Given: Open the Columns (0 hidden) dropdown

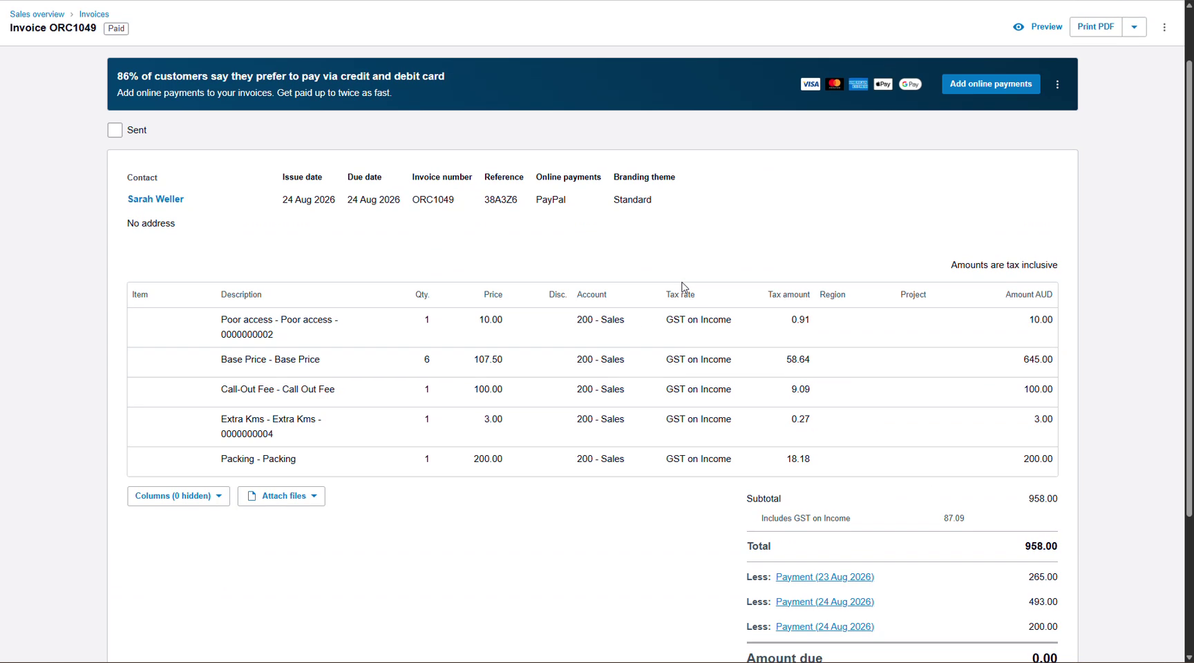Looking at the screenshot, I should pos(178,496).
